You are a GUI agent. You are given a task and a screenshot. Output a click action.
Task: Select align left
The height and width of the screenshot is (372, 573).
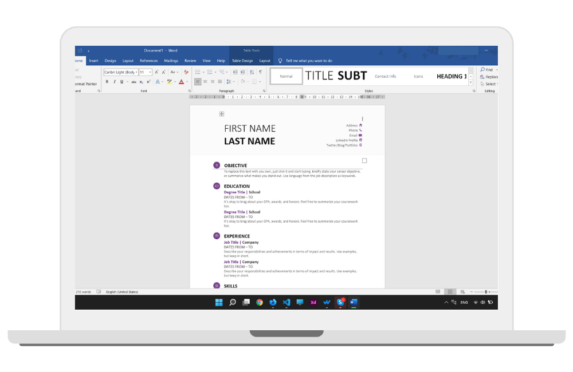point(198,82)
